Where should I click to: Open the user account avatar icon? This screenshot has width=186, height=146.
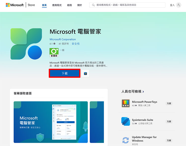pyautogui.click(x=178, y=5)
